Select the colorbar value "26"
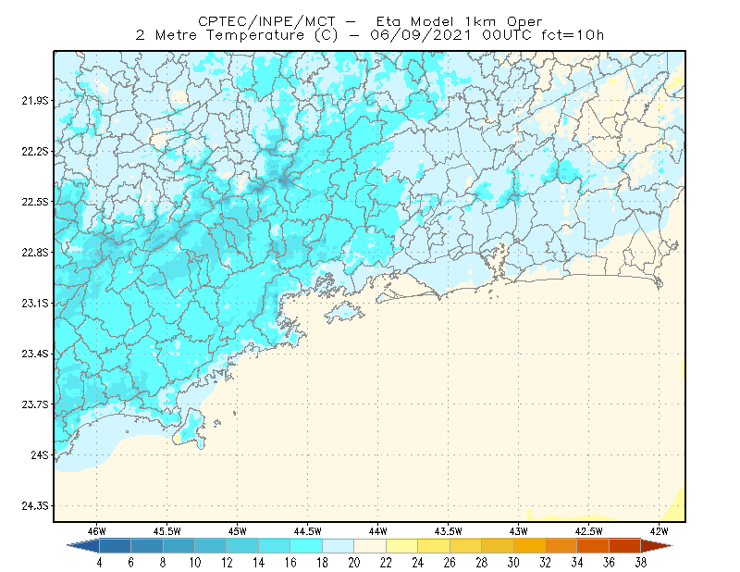This screenshot has width=740, height=572. click(x=450, y=563)
